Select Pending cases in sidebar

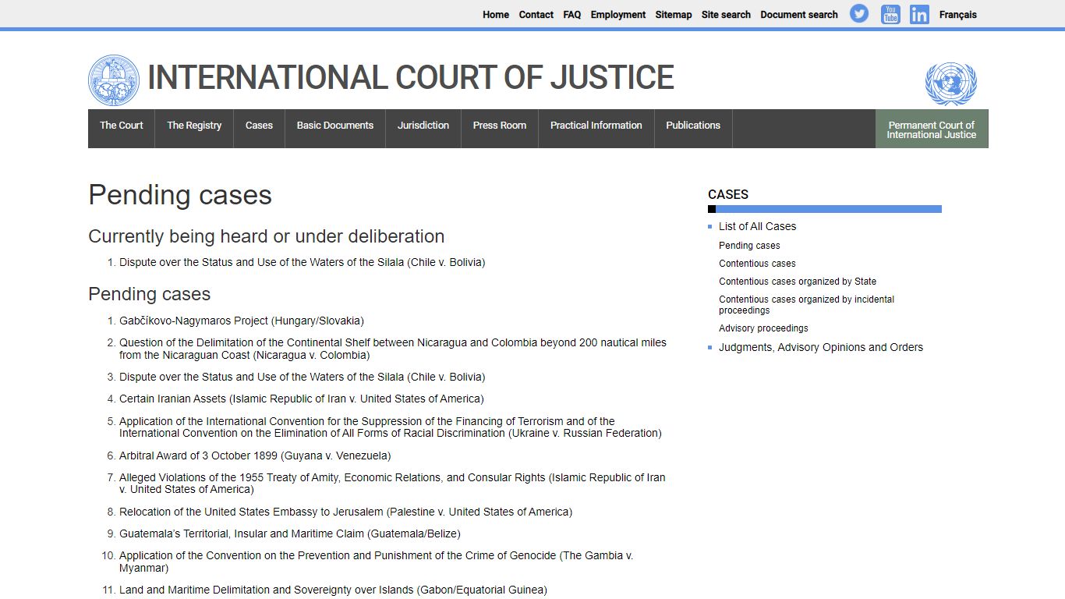pyautogui.click(x=749, y=246)
